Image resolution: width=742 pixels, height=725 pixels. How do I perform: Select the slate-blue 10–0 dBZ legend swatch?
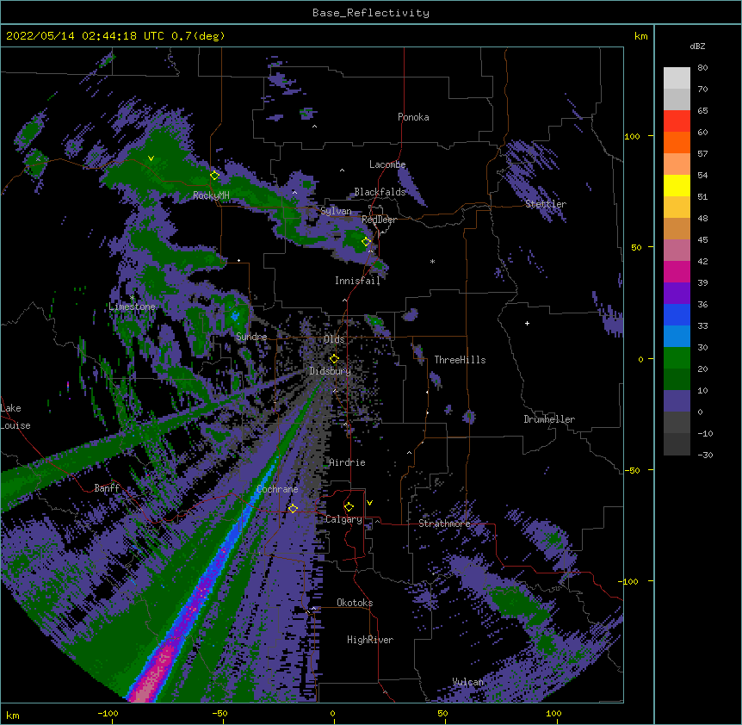[x=677, y=401]
